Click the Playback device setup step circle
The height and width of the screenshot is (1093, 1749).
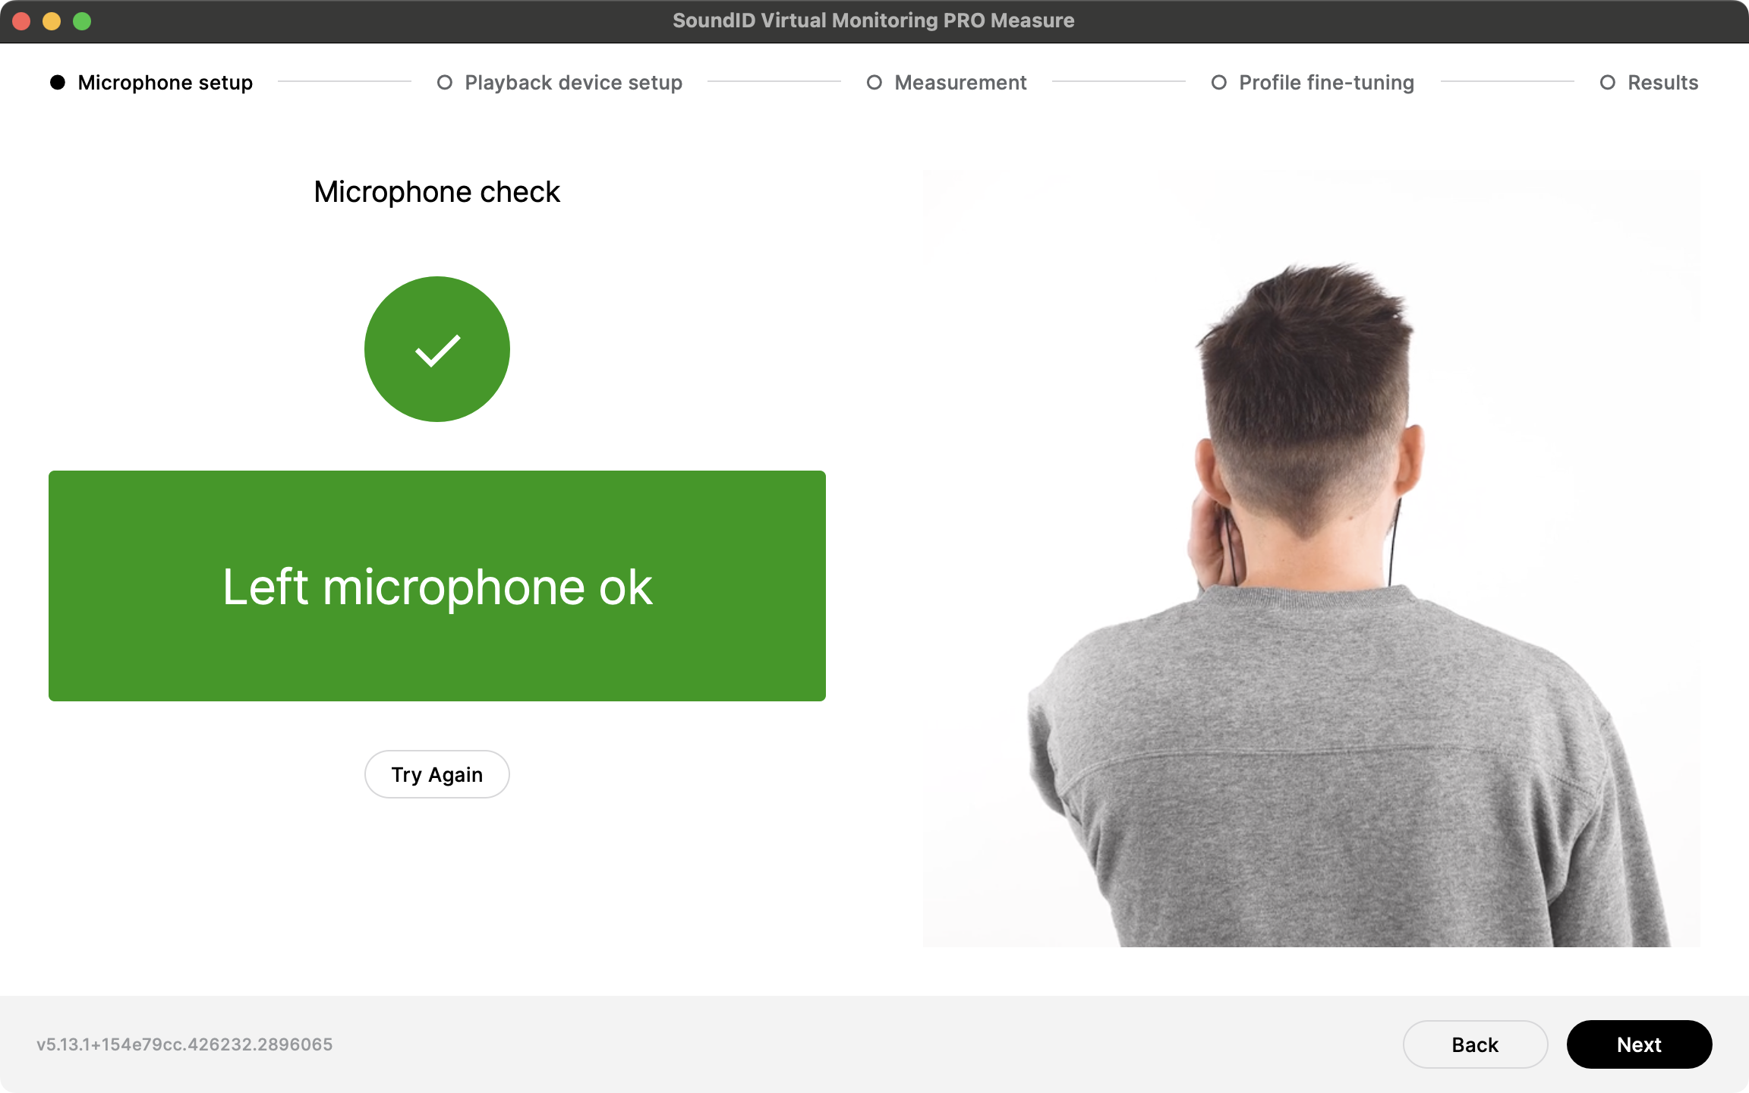pos(445,82)
